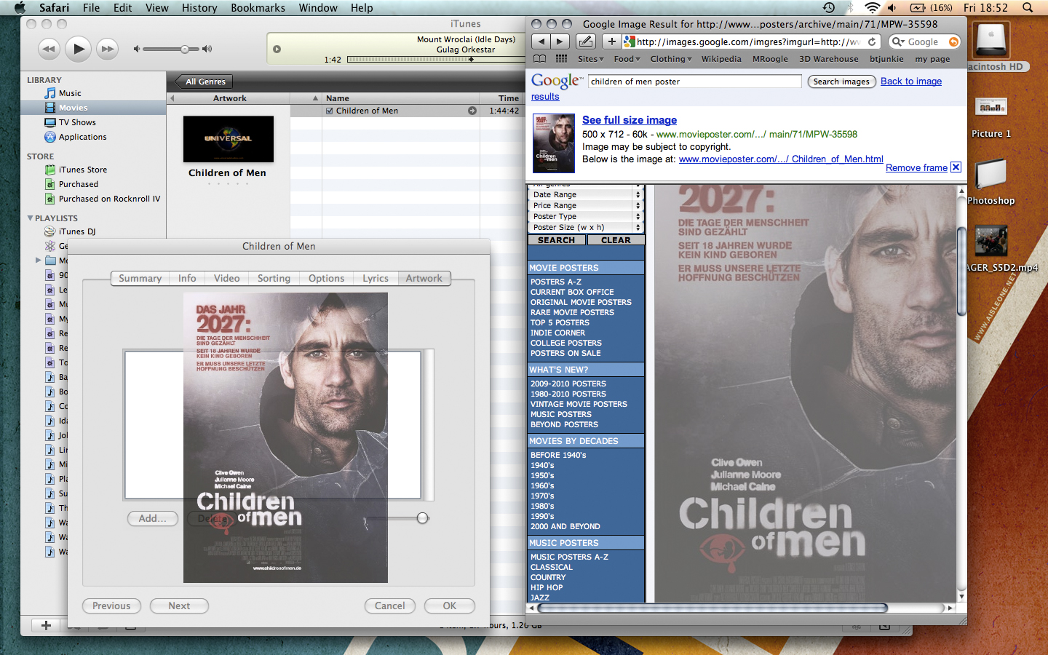Open the Date Range dropdown
The height and width of the screenshot is (655, 1048).
tap(585, 194)
